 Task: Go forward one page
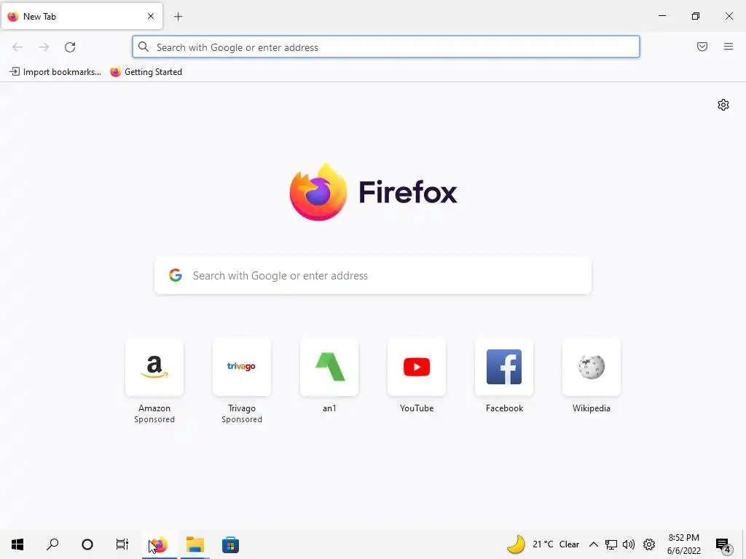coord(44,47)
